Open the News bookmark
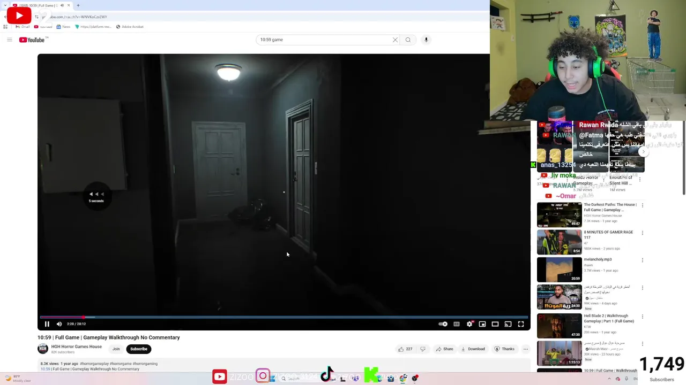Image resolution: width=686 pixels, height=385 pixels. 63,27
